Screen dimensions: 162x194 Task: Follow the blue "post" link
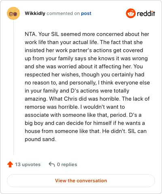click(86, 13)
